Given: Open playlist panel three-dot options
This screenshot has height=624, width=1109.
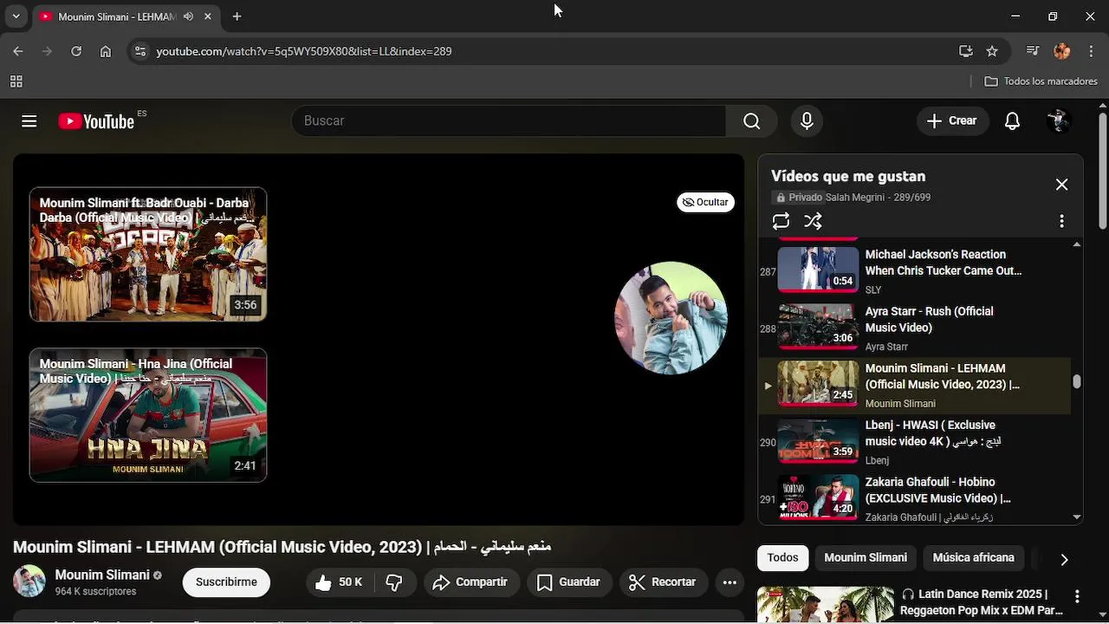Looking at the screenshot, I should [1061, 222].
